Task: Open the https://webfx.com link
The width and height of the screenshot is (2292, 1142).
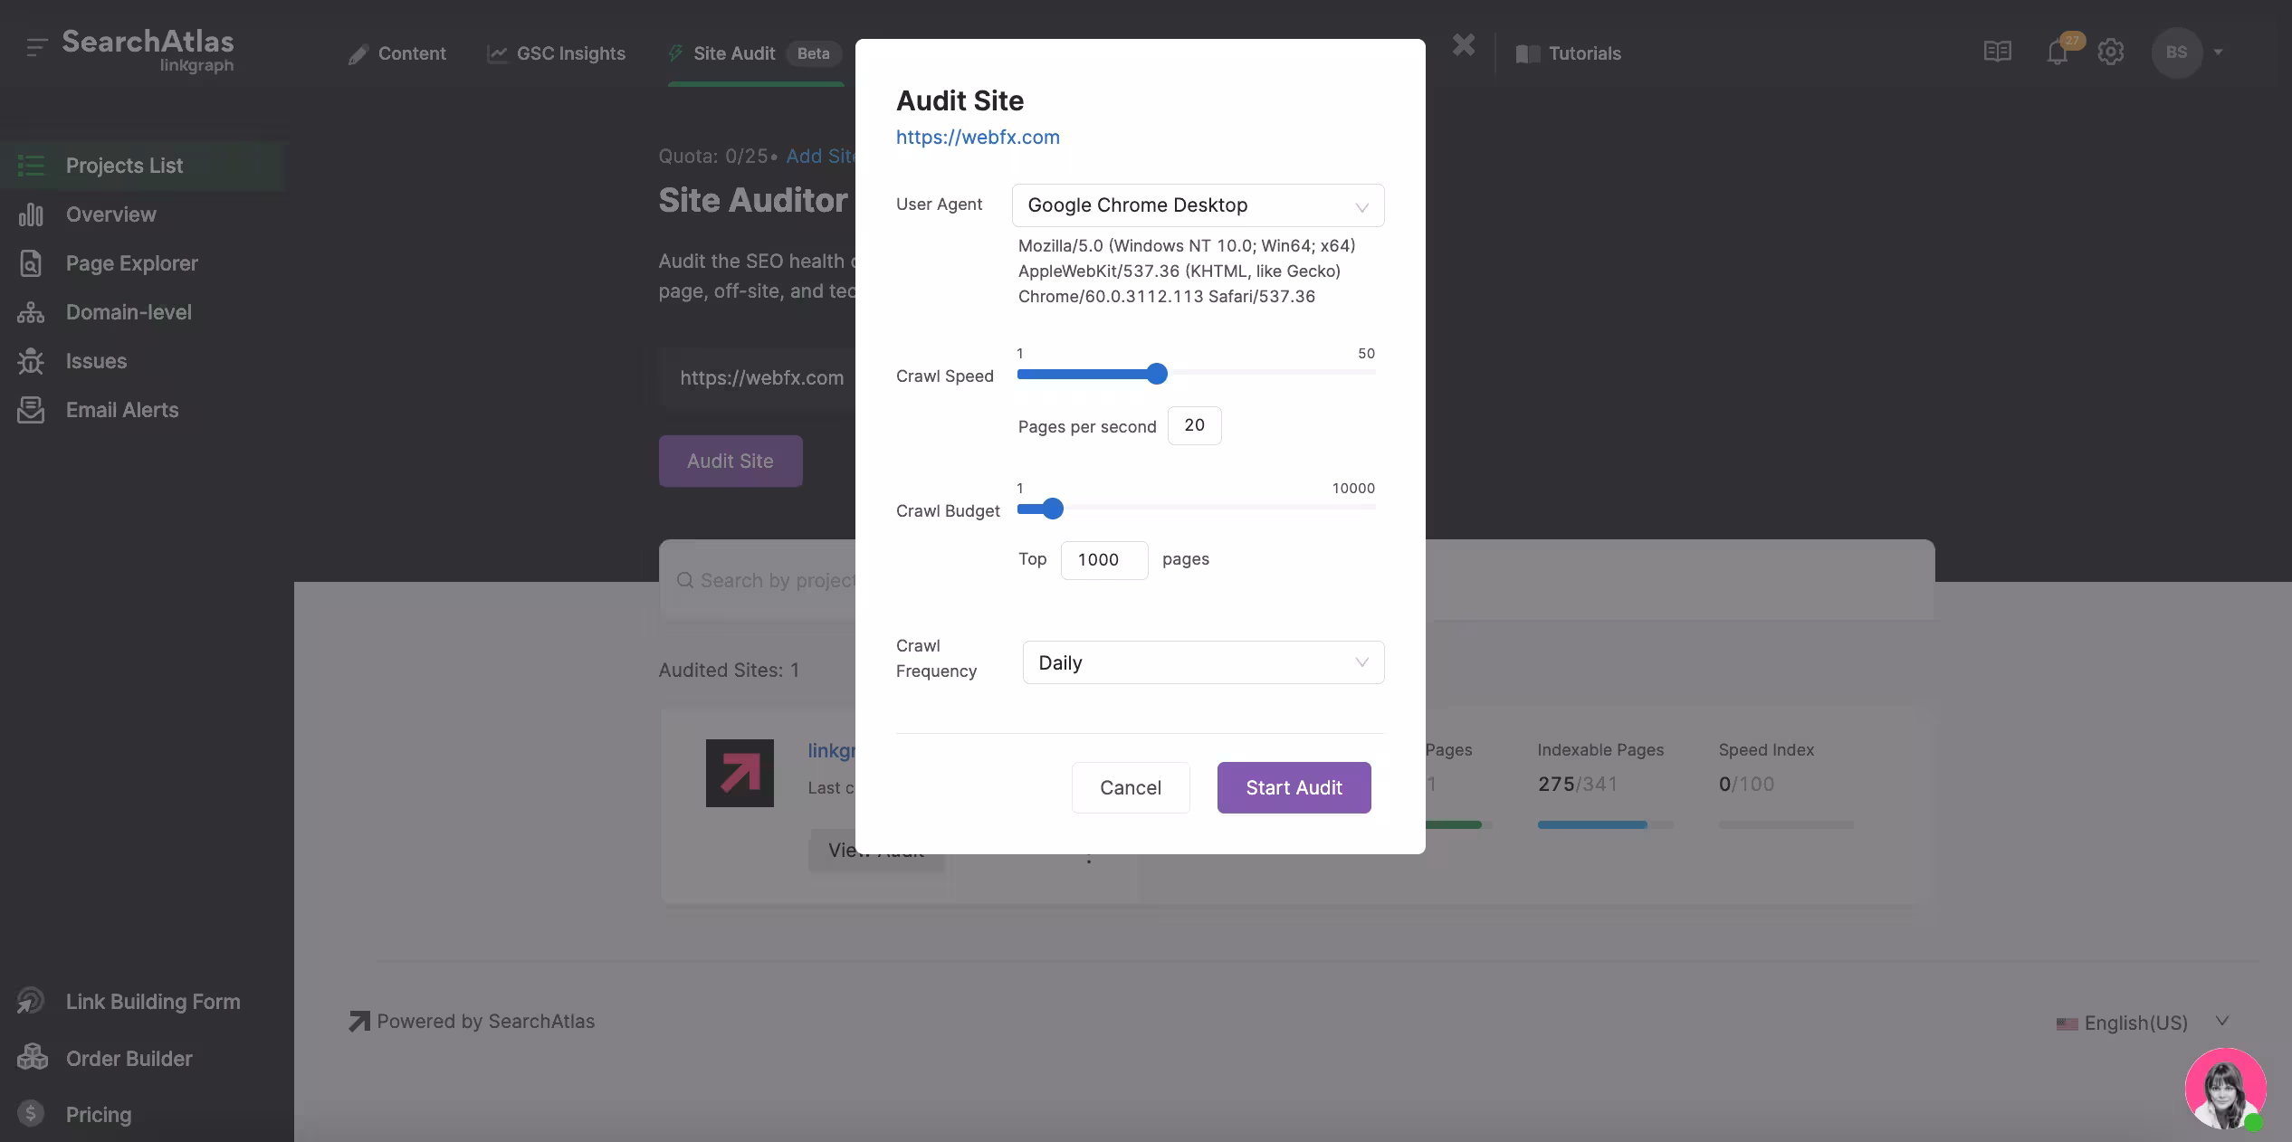Action: [977, 137]
